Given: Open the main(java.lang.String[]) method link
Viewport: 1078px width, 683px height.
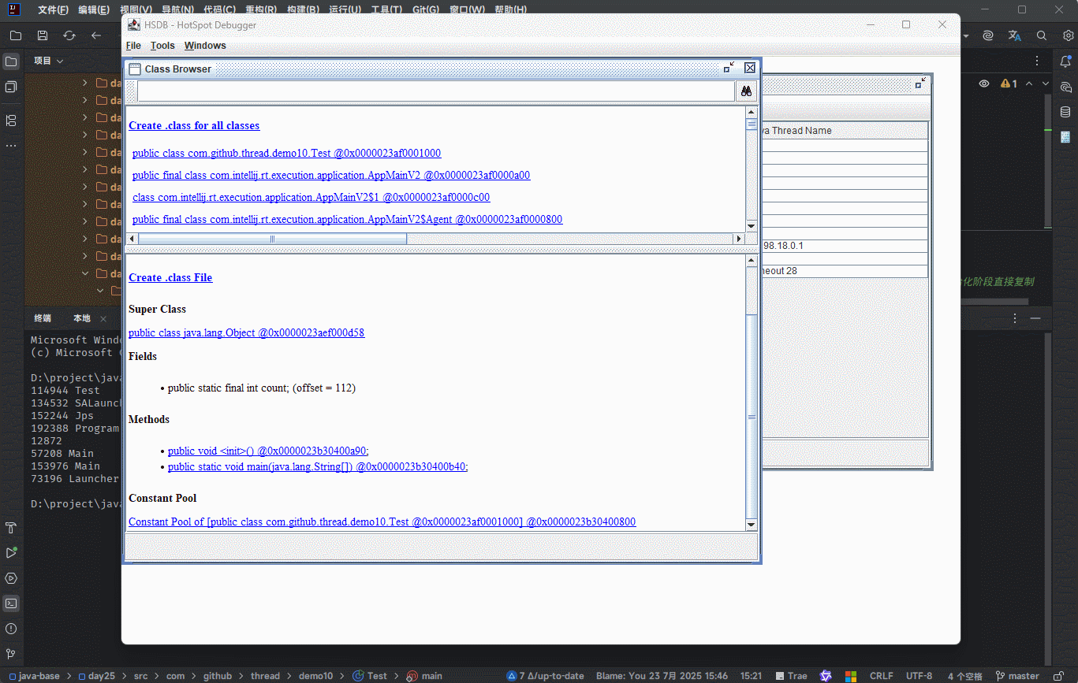Looking at the screenshot, I should point(318,467).
